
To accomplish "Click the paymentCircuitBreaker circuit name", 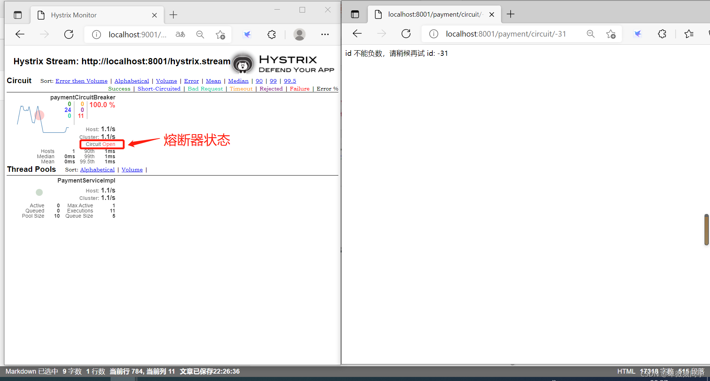I will coord(83,97).
